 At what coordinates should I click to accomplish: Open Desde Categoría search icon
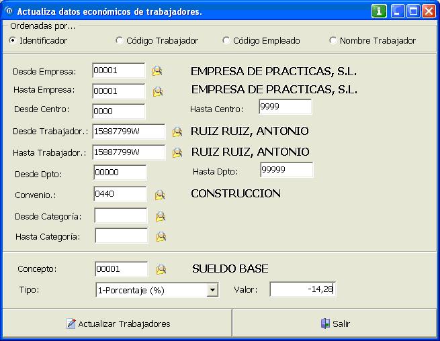[161, 217]
